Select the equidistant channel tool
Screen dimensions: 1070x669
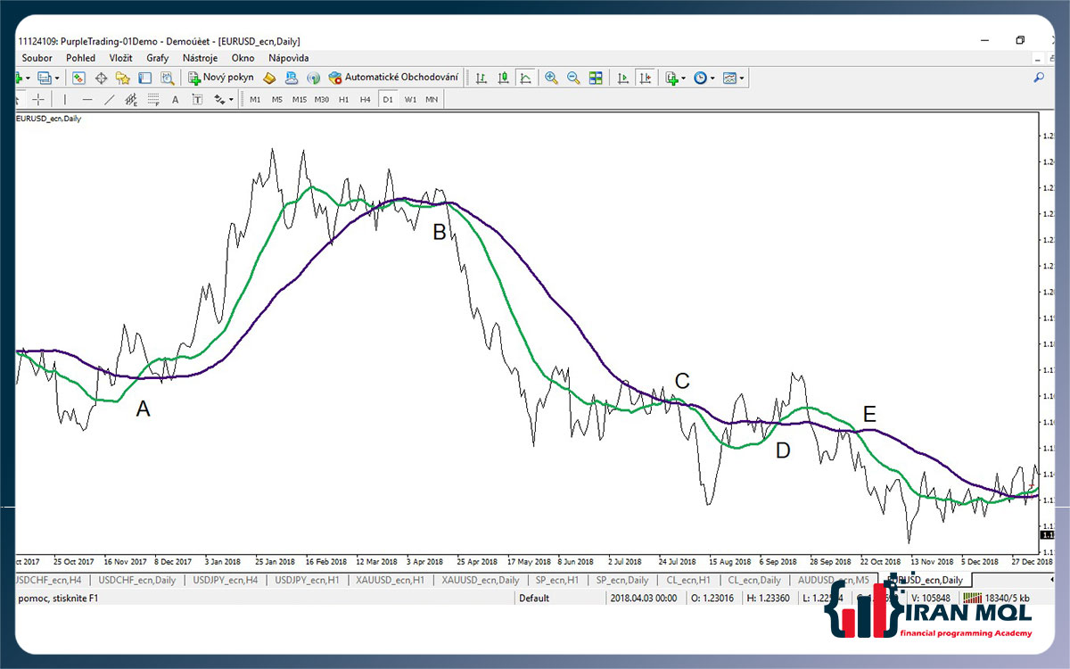click(131, 99)
